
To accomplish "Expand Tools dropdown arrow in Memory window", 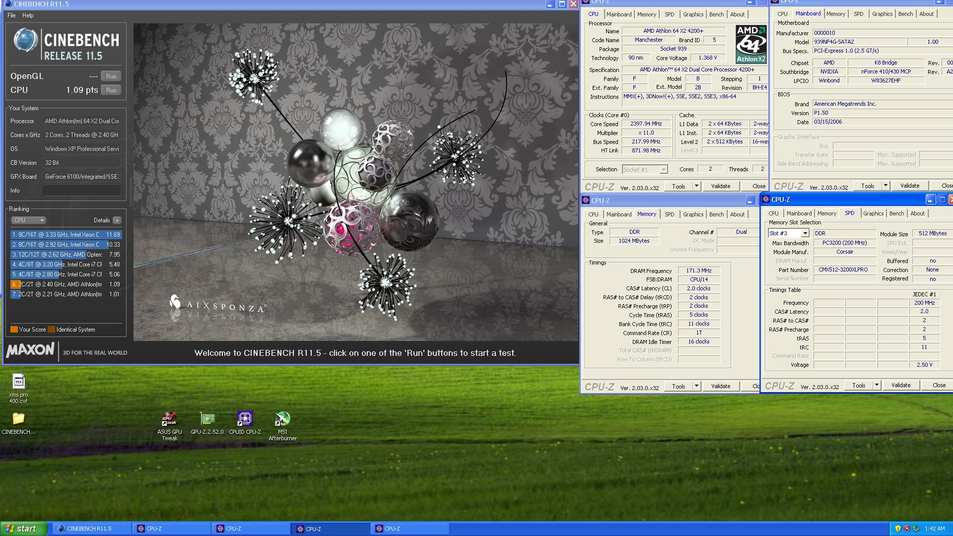I will (696, 386).
